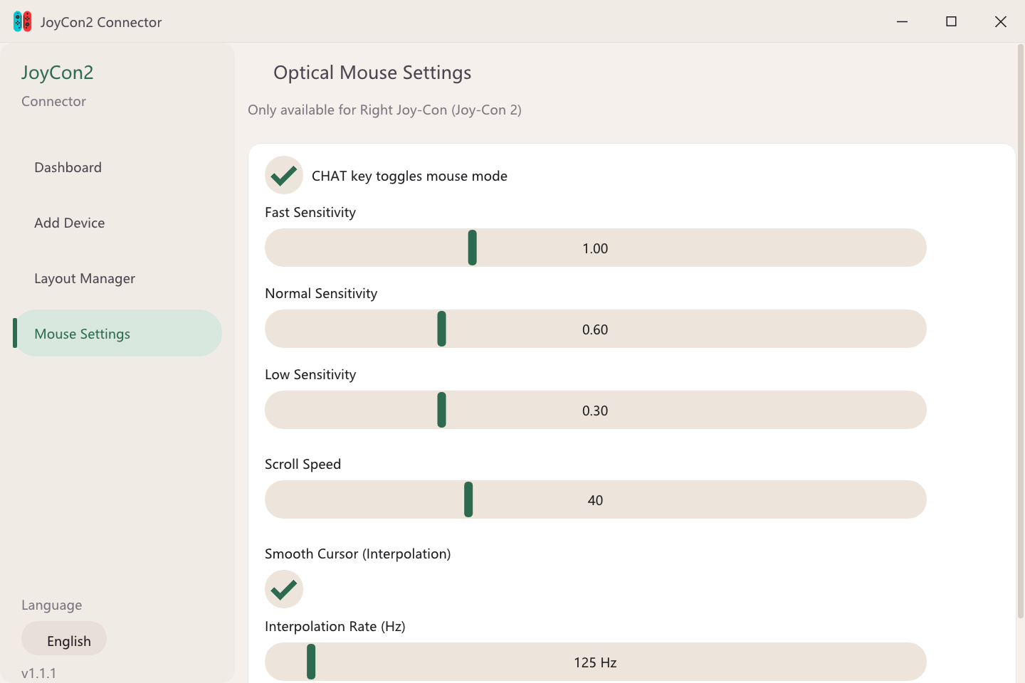Maximize the JoyCon2 Connector window
The width and height of the screenshot is (1025, 683).
click(951, 21)
